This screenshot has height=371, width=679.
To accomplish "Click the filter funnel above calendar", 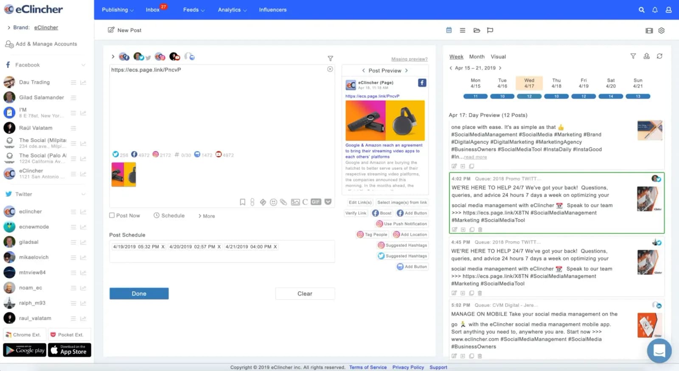I will (x=633, y=56).
